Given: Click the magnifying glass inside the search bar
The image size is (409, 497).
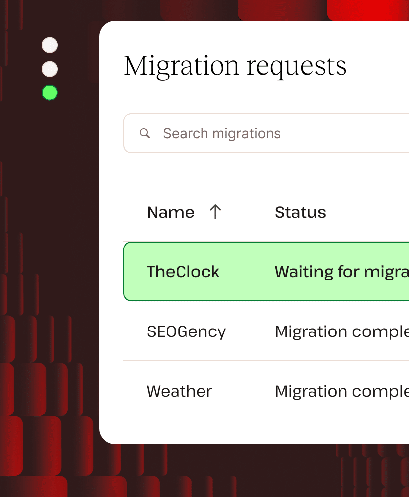Looking at the screenshot, I should [145, 133].
